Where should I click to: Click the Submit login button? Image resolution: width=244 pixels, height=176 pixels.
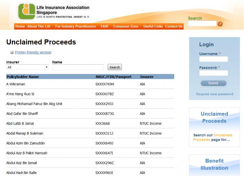pyautogui.click(x=213, y=83)
